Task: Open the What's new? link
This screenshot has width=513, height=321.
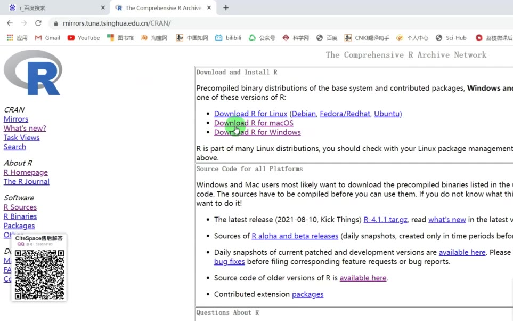Action: (25, 128)
